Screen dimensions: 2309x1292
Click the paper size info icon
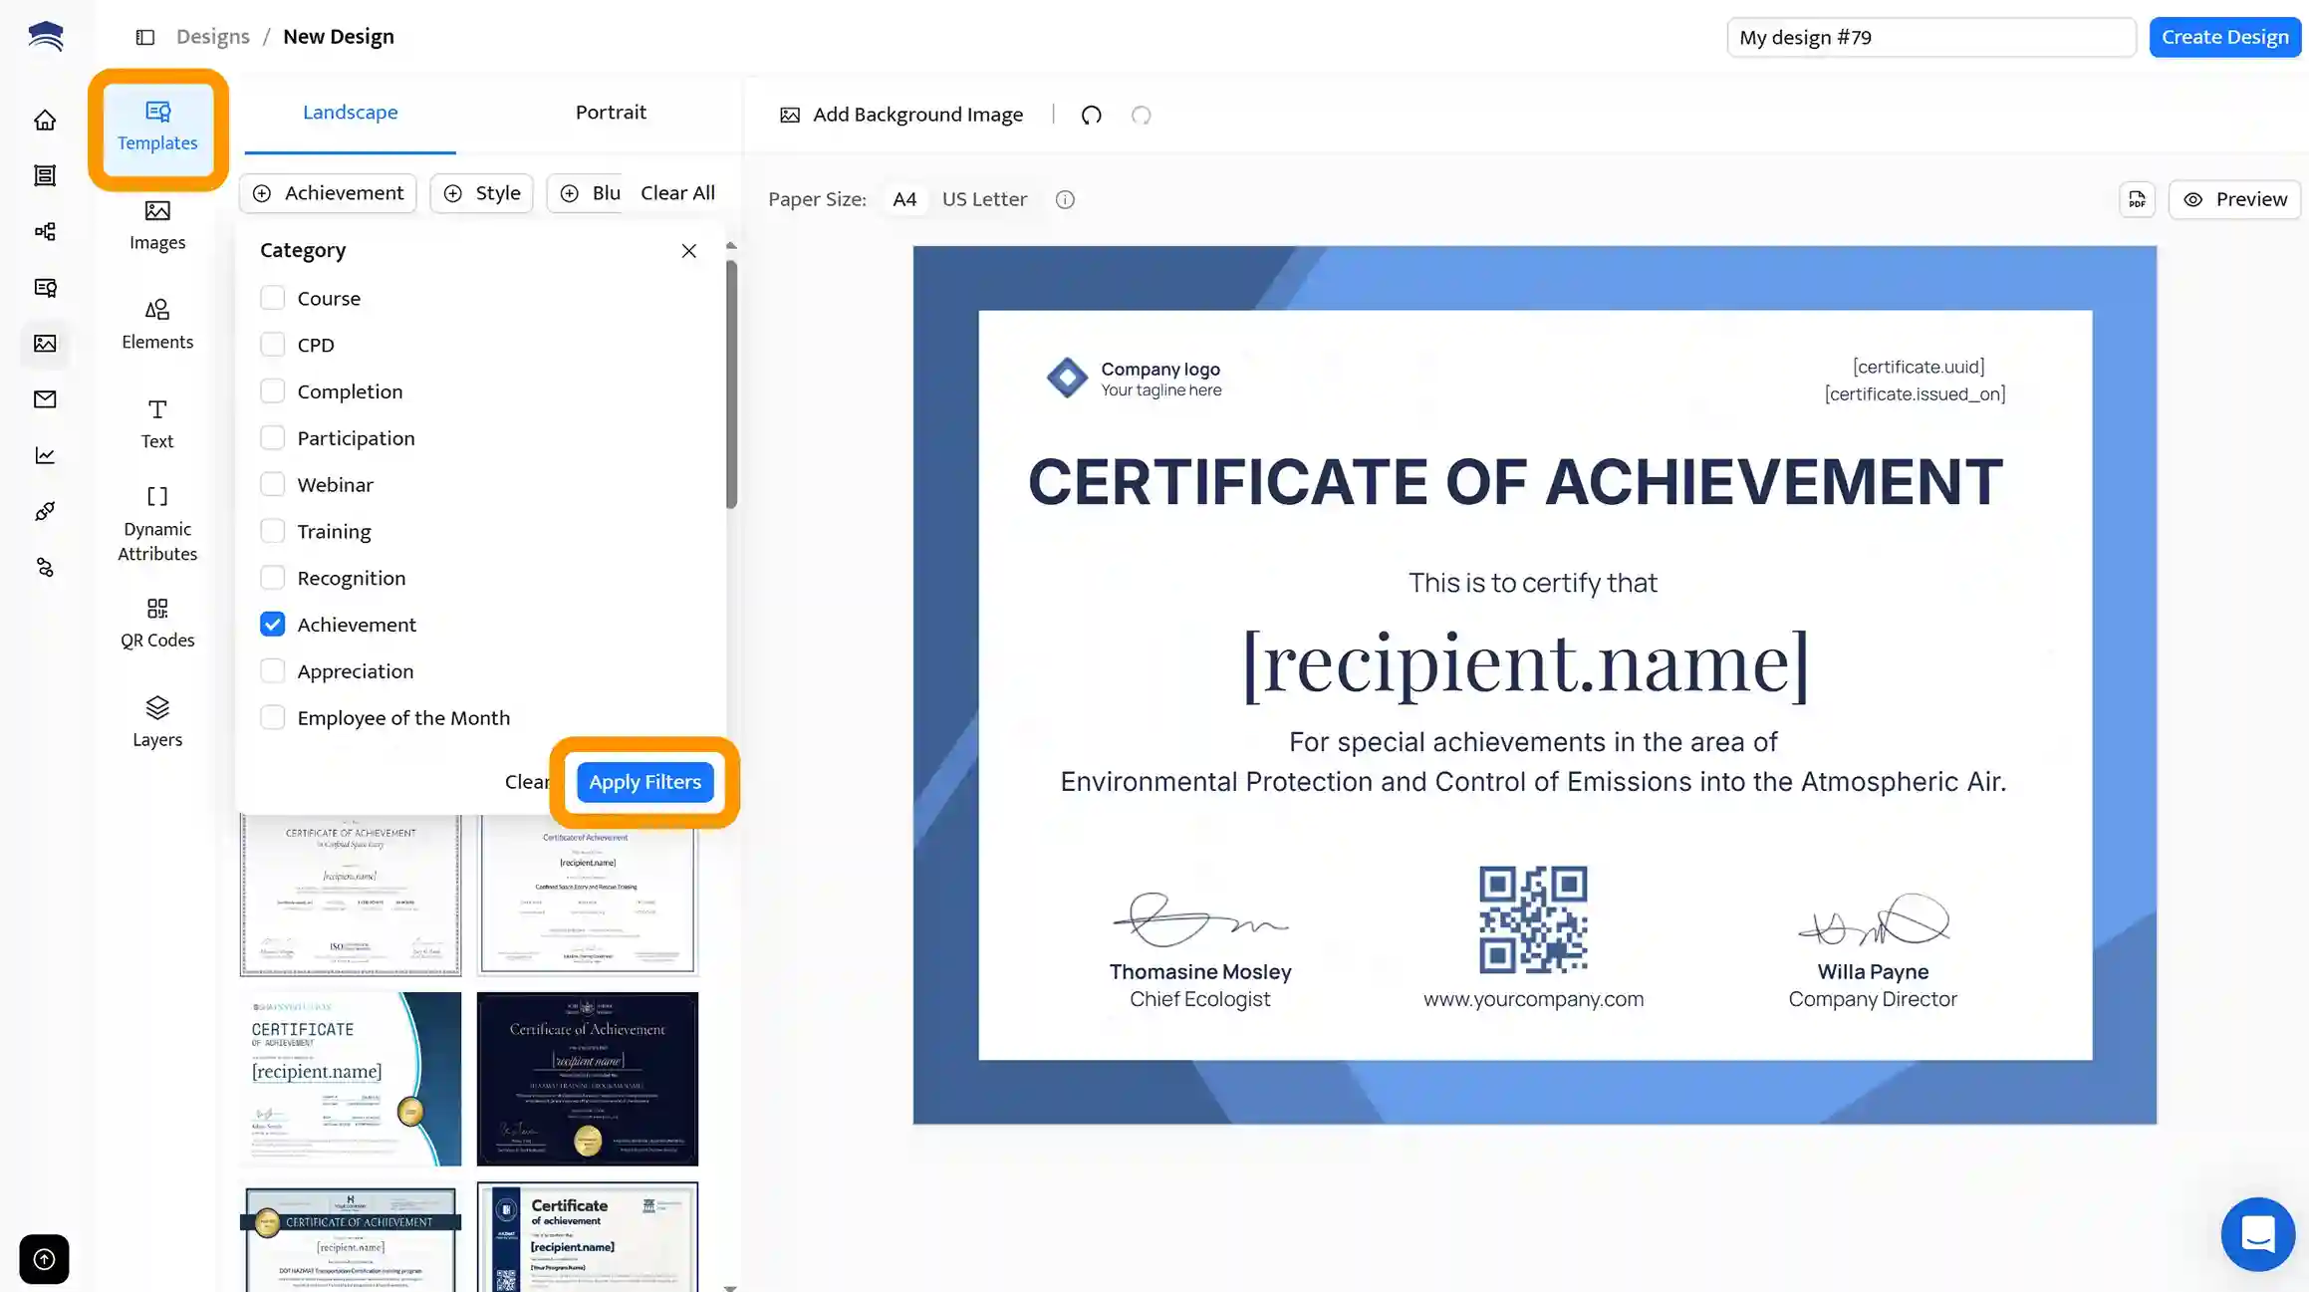[x=1065, y=199]
